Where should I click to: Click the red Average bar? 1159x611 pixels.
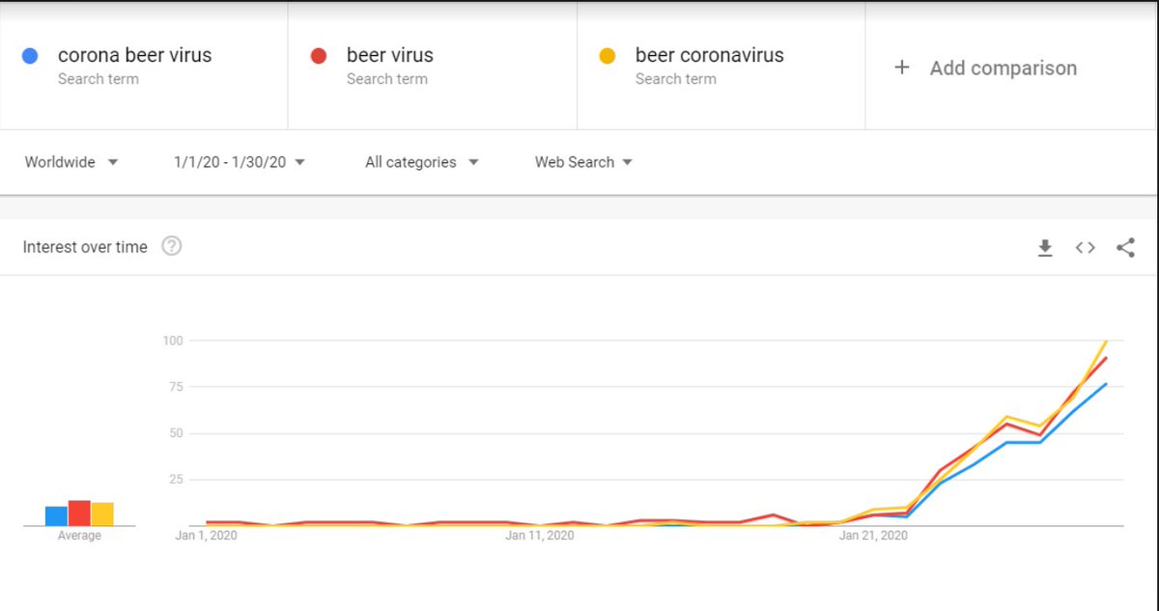(x=79, y=514)
